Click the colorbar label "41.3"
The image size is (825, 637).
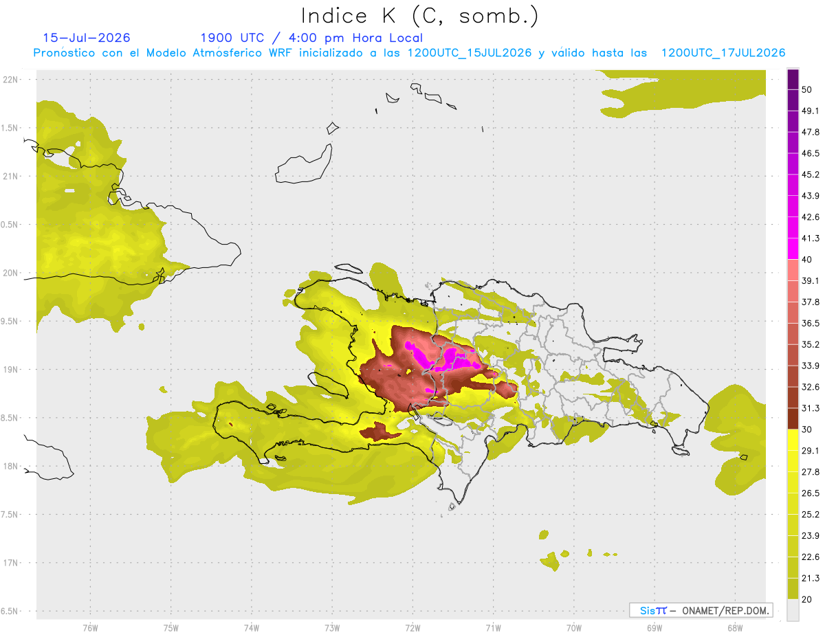coord(810,238)
